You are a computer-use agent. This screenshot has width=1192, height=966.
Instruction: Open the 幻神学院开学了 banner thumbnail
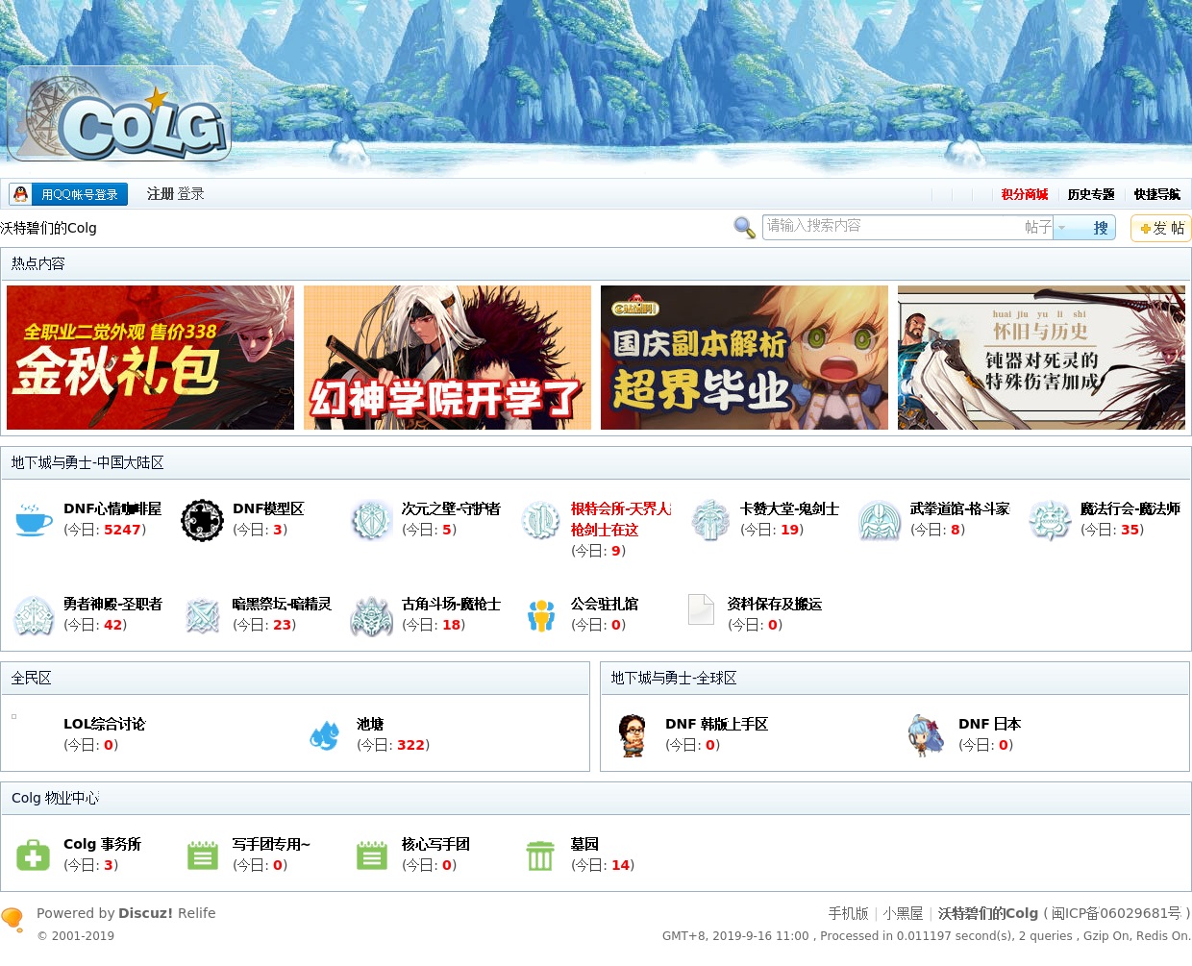(447, 358)
